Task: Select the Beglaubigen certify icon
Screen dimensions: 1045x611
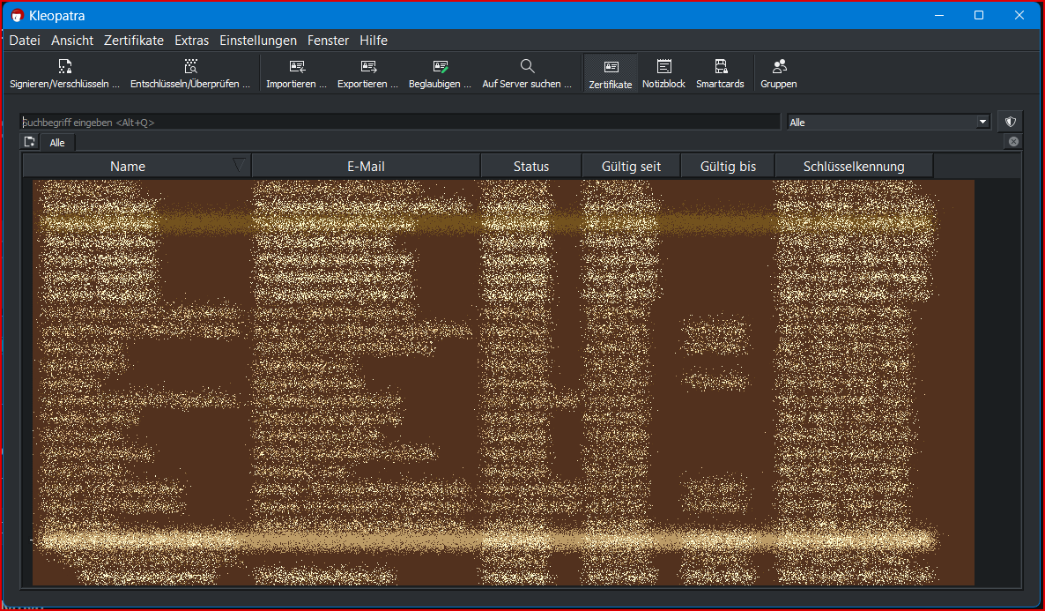Action: tap(441, 67)
